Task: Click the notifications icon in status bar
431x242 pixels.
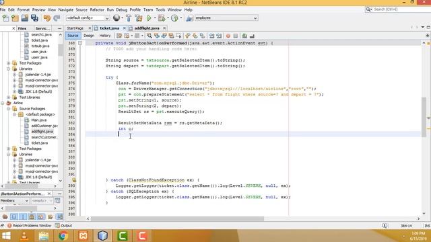Action: pyautogui.click(x=385, y=226)
